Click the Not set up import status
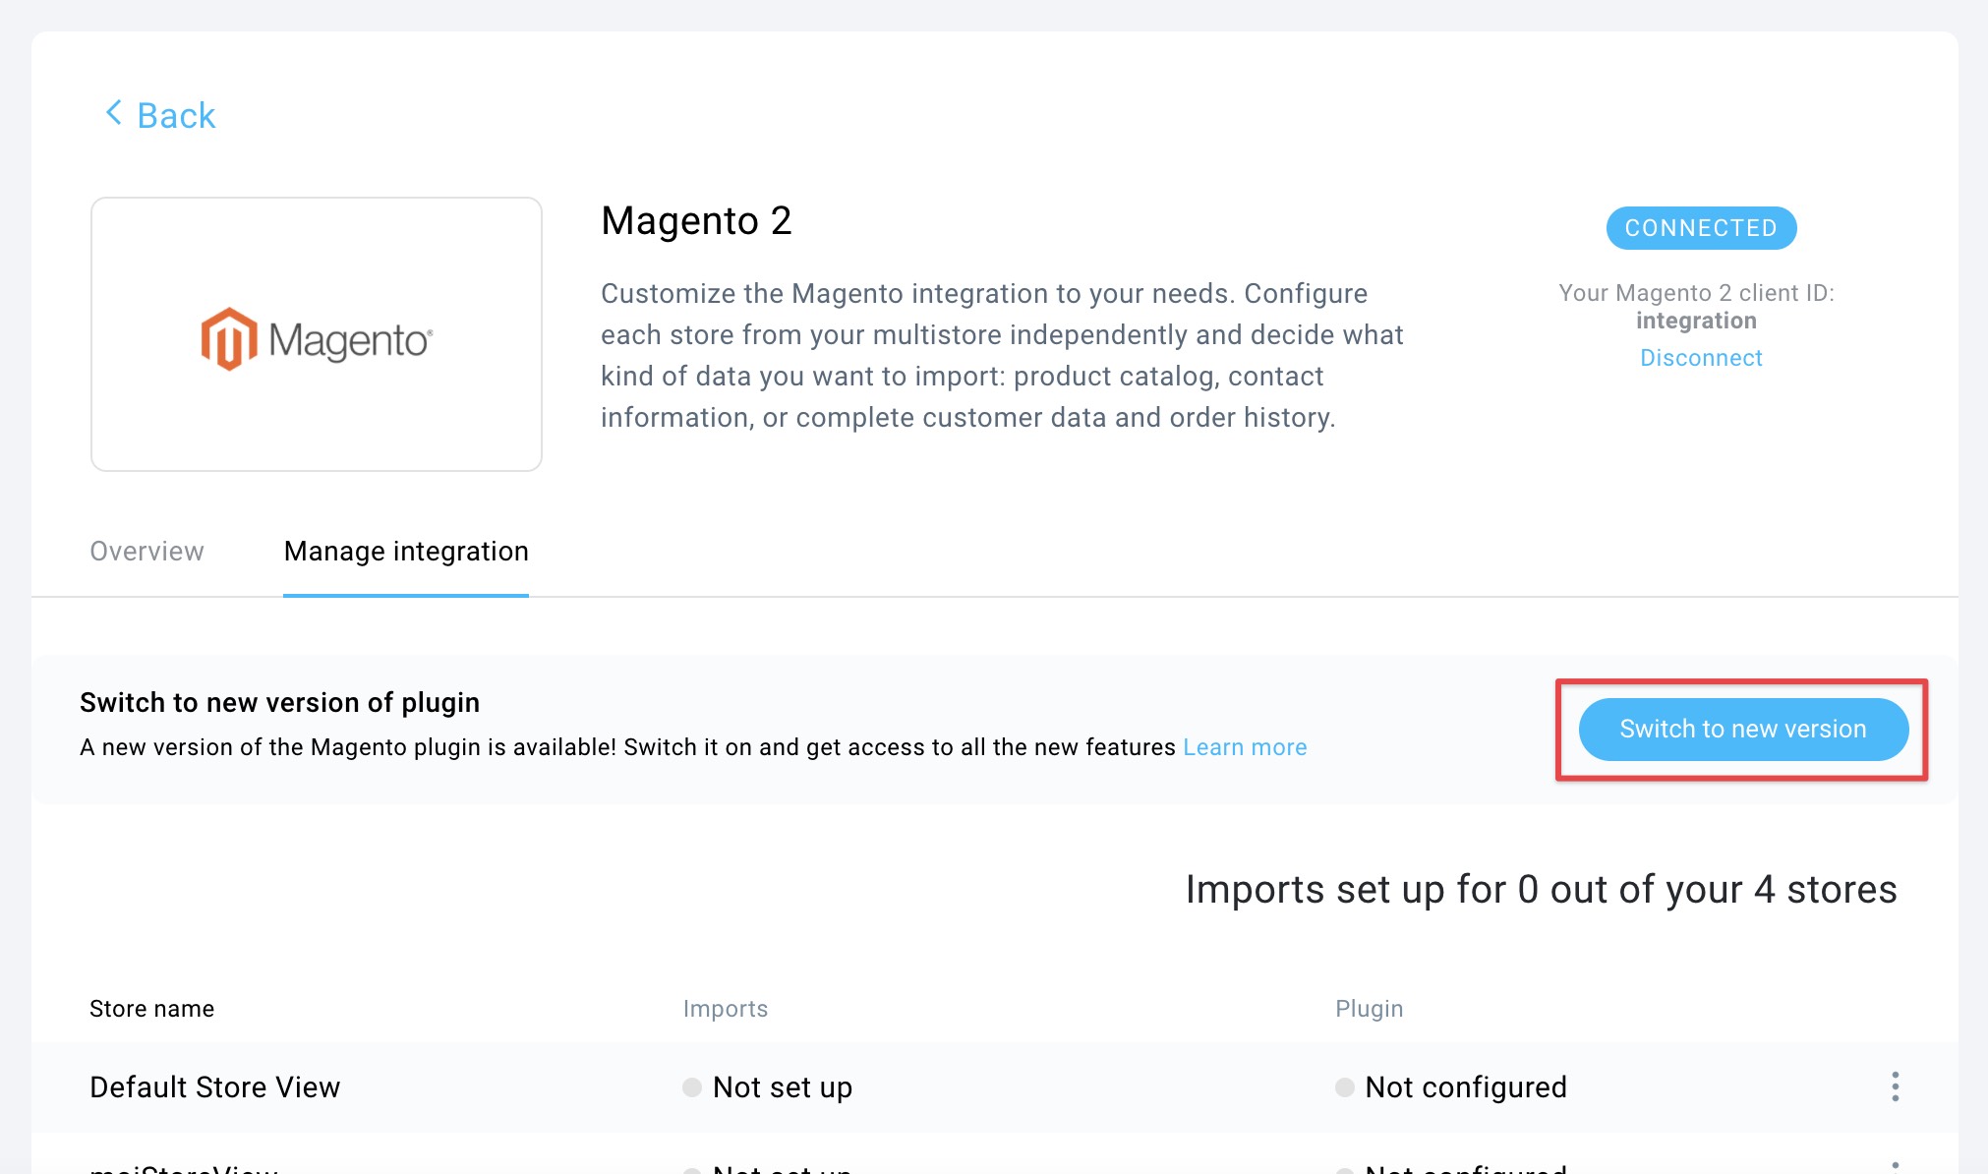1988x1174 pixels. pyautogui.click(x=783, y=1087)
